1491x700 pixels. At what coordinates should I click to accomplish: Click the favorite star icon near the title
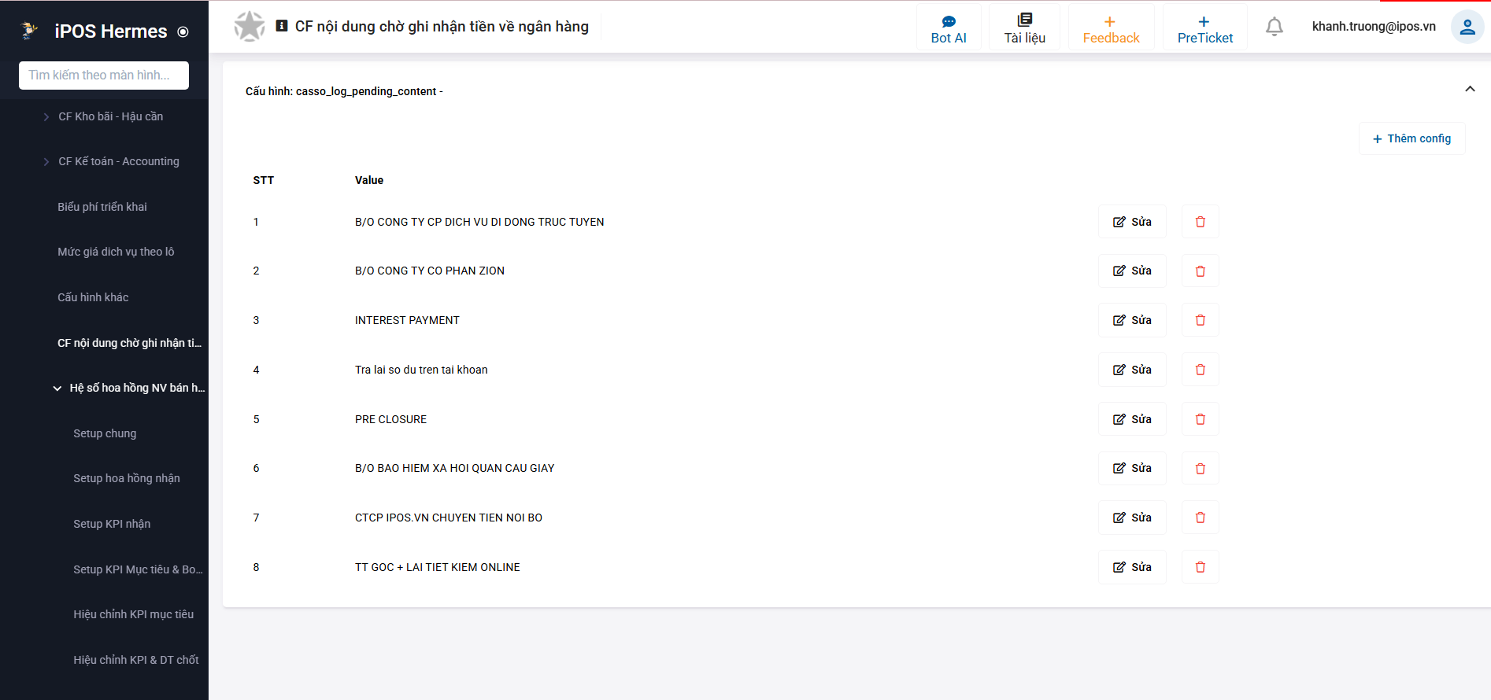point(250,27)
